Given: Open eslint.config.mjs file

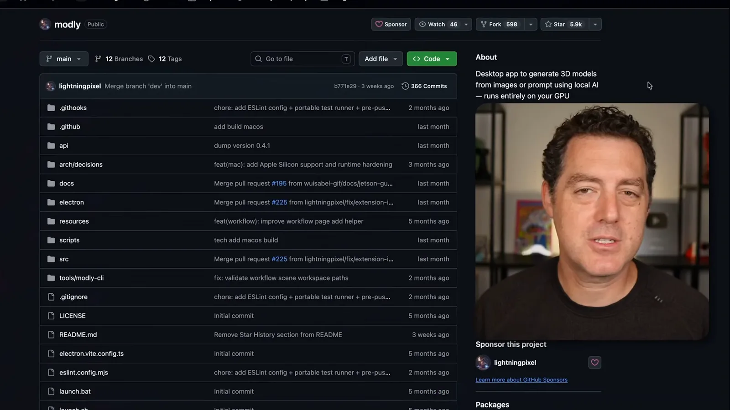Looking at the screenshot, I should pyautogui.click(x=83, y=373).
